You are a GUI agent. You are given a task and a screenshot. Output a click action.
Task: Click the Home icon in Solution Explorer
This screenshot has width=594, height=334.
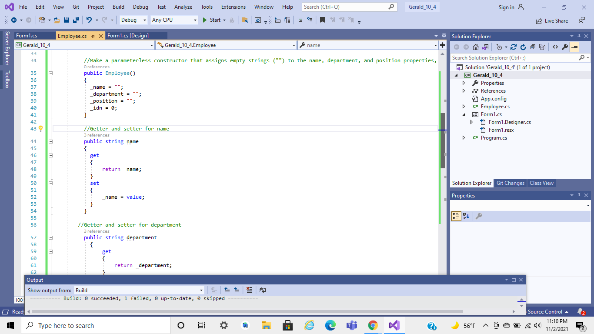point(476,47)
